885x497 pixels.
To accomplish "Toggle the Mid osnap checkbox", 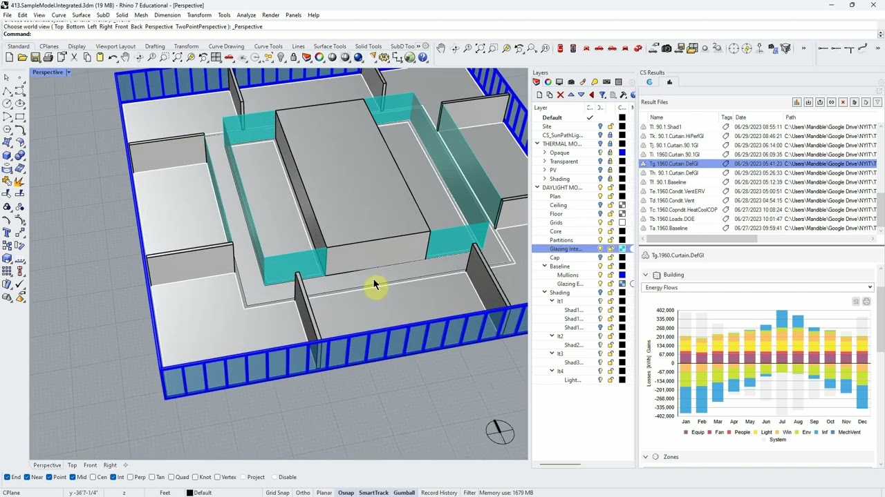I will 72,477.
